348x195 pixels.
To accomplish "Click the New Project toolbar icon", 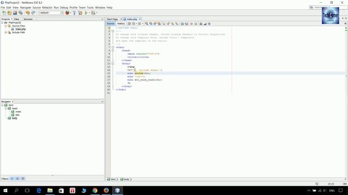I will tap(9, 13).
